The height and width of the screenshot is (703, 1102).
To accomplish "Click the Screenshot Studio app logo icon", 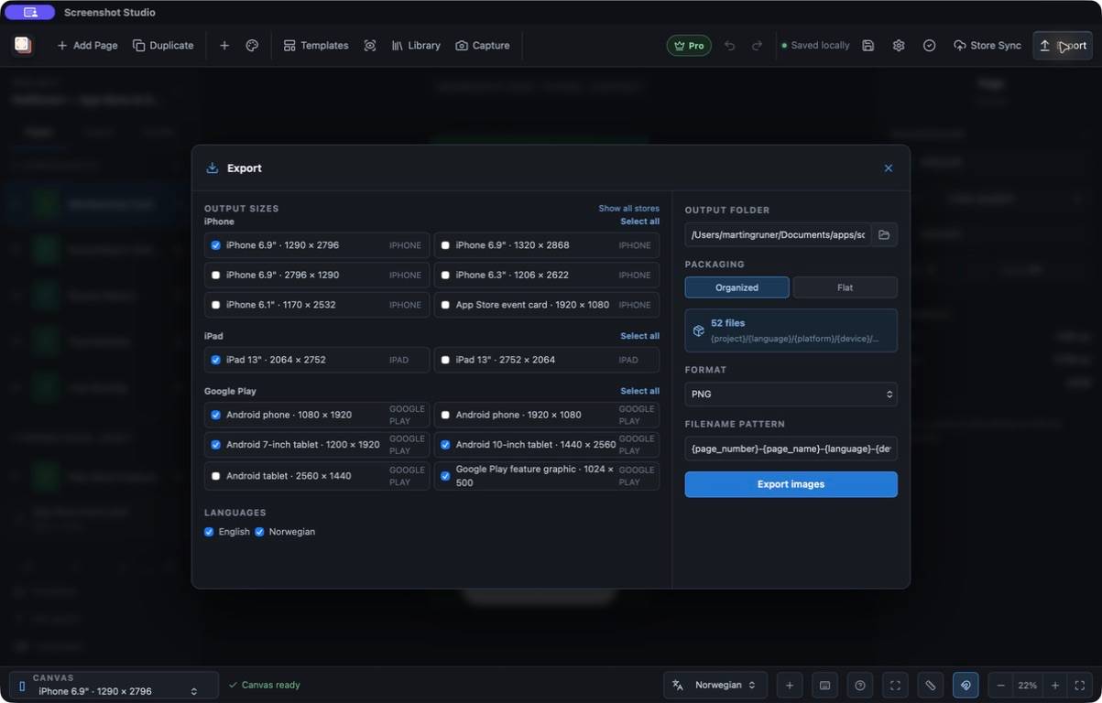I will 23,45.
